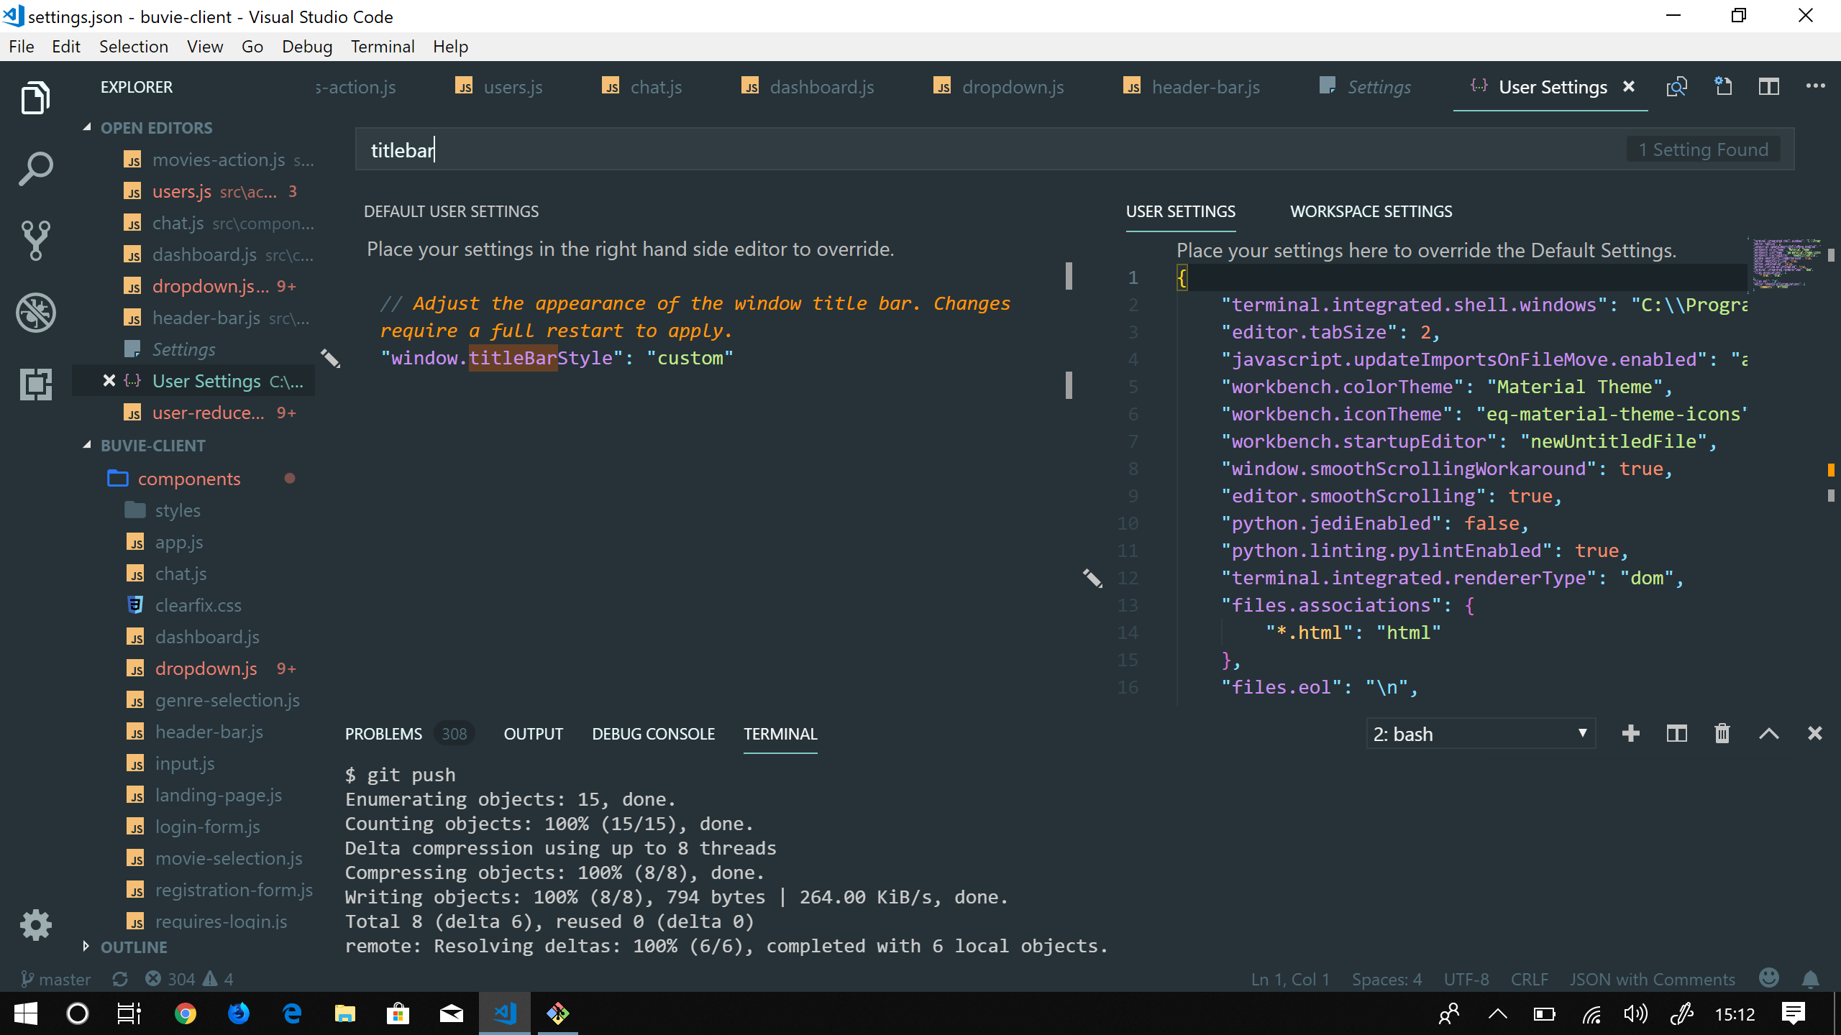Click the feedback smiley in the status bar
This screenshot has height=1035, width=1841.
click(x=1770, y=978)
